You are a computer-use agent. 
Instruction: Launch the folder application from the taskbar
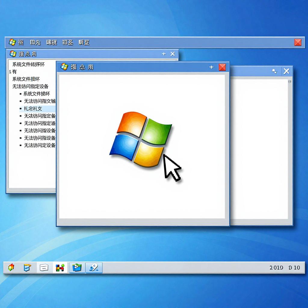pos(77,268)
